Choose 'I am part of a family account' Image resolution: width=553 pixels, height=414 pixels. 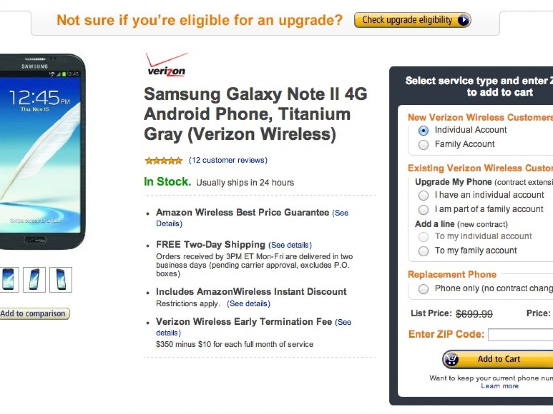[x=423, y=210]
